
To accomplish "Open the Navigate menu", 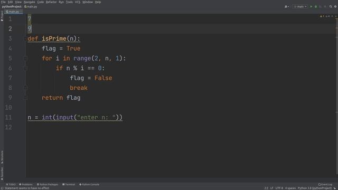I will pyautogui.click(x=29, y=2).
